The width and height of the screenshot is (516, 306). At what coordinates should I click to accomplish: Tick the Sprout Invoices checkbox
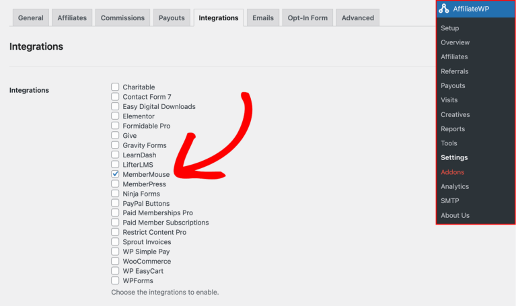click(115, 242)
